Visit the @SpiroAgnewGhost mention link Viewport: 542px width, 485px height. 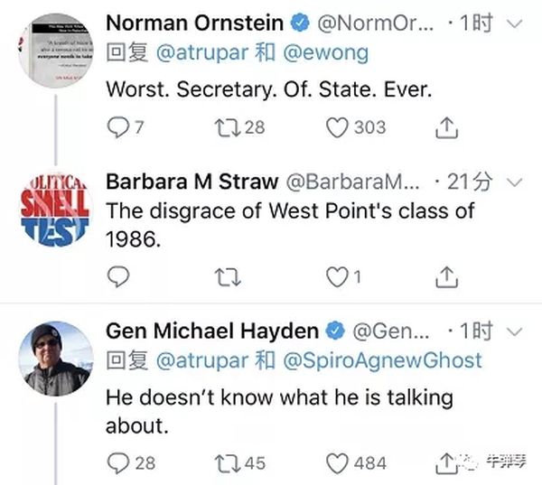(x=384, y=361)
